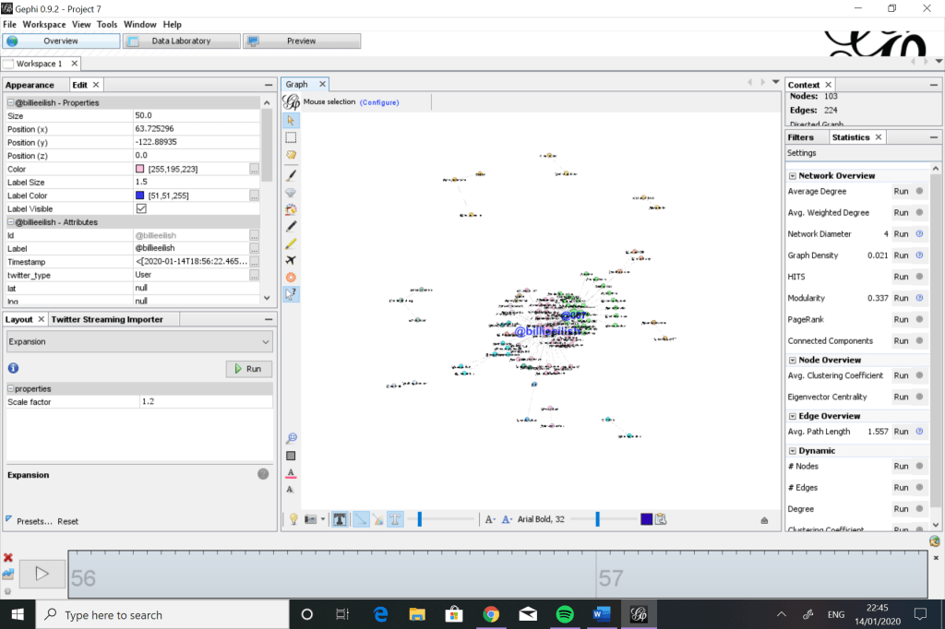
Task: Open the Tools menu
Action: [107, 24]
